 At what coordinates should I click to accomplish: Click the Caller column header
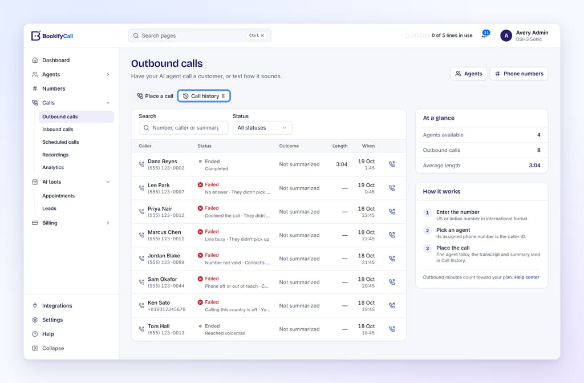(x=145, y=146)
